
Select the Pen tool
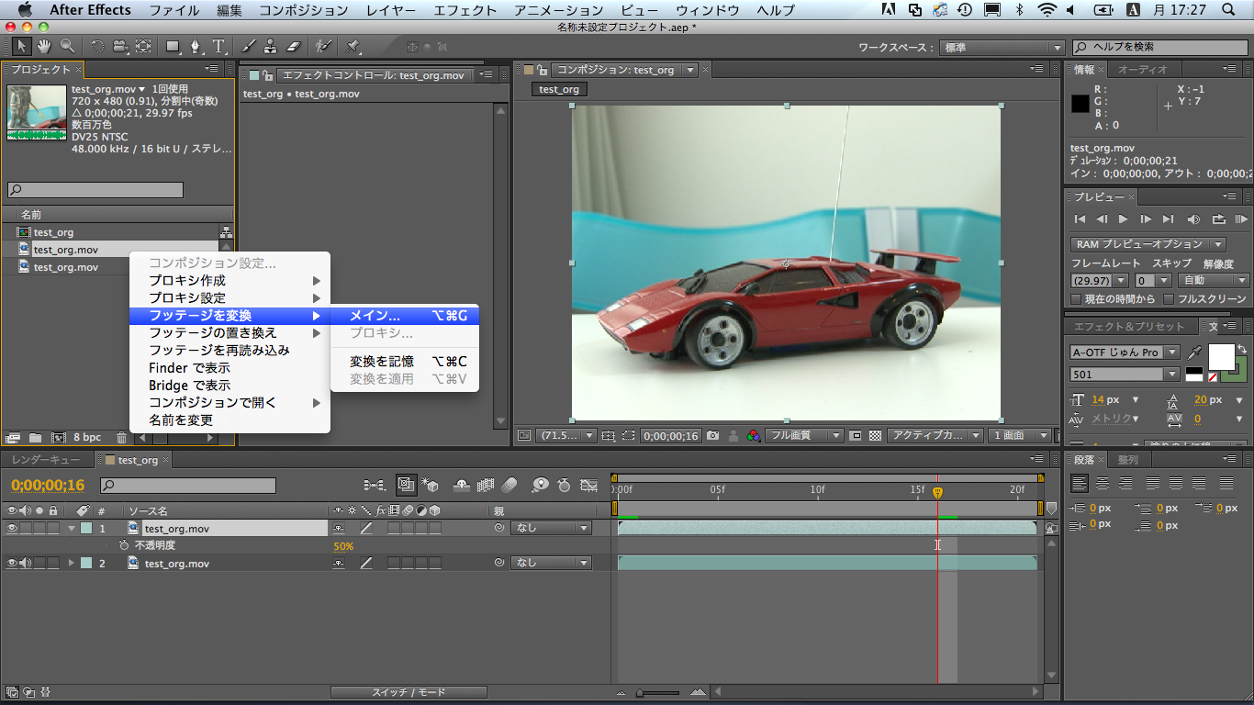click(x=196, y=46)
